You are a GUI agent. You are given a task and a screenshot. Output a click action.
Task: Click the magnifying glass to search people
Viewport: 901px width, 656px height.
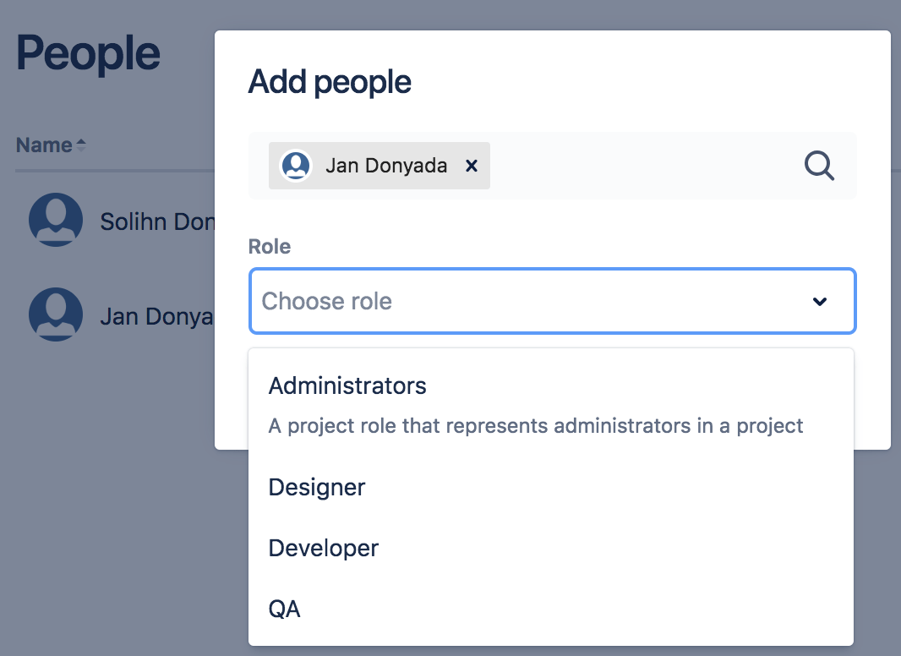817,166
